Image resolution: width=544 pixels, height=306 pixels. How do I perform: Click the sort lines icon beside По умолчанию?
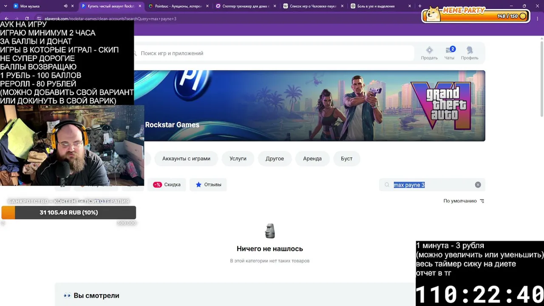[482, 201]
